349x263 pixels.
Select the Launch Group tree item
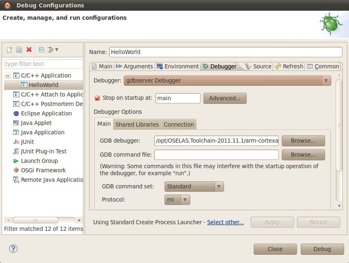click(39, 161)
